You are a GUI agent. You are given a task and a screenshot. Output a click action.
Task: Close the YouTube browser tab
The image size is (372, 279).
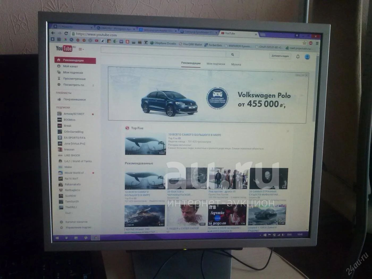(256, 34)
